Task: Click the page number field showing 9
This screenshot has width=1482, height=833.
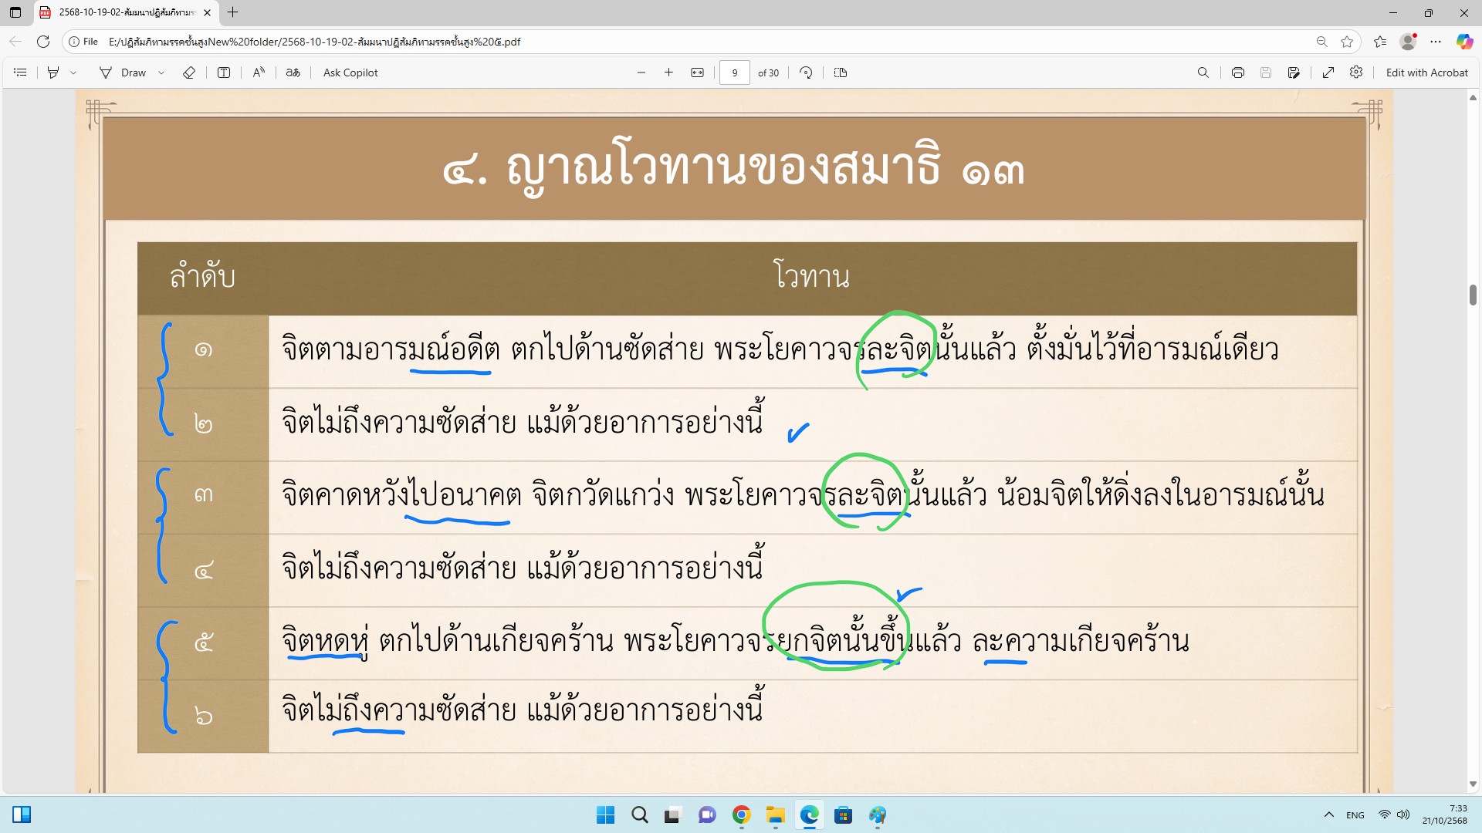Action: click(x=734, y=73)
